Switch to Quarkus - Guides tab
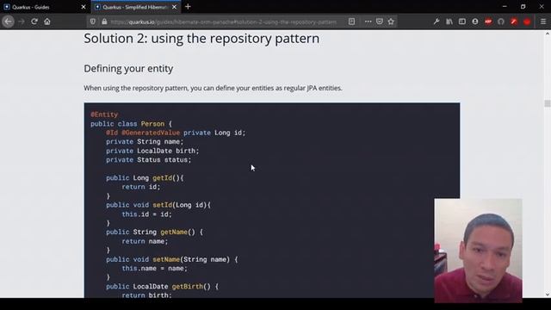 tap(45, 7)
